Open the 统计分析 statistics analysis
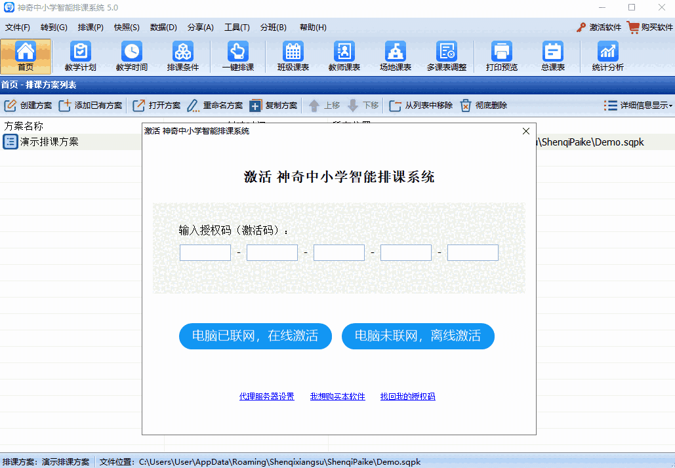The height and width of the screenshot is (468, 675). coord(606,56)
